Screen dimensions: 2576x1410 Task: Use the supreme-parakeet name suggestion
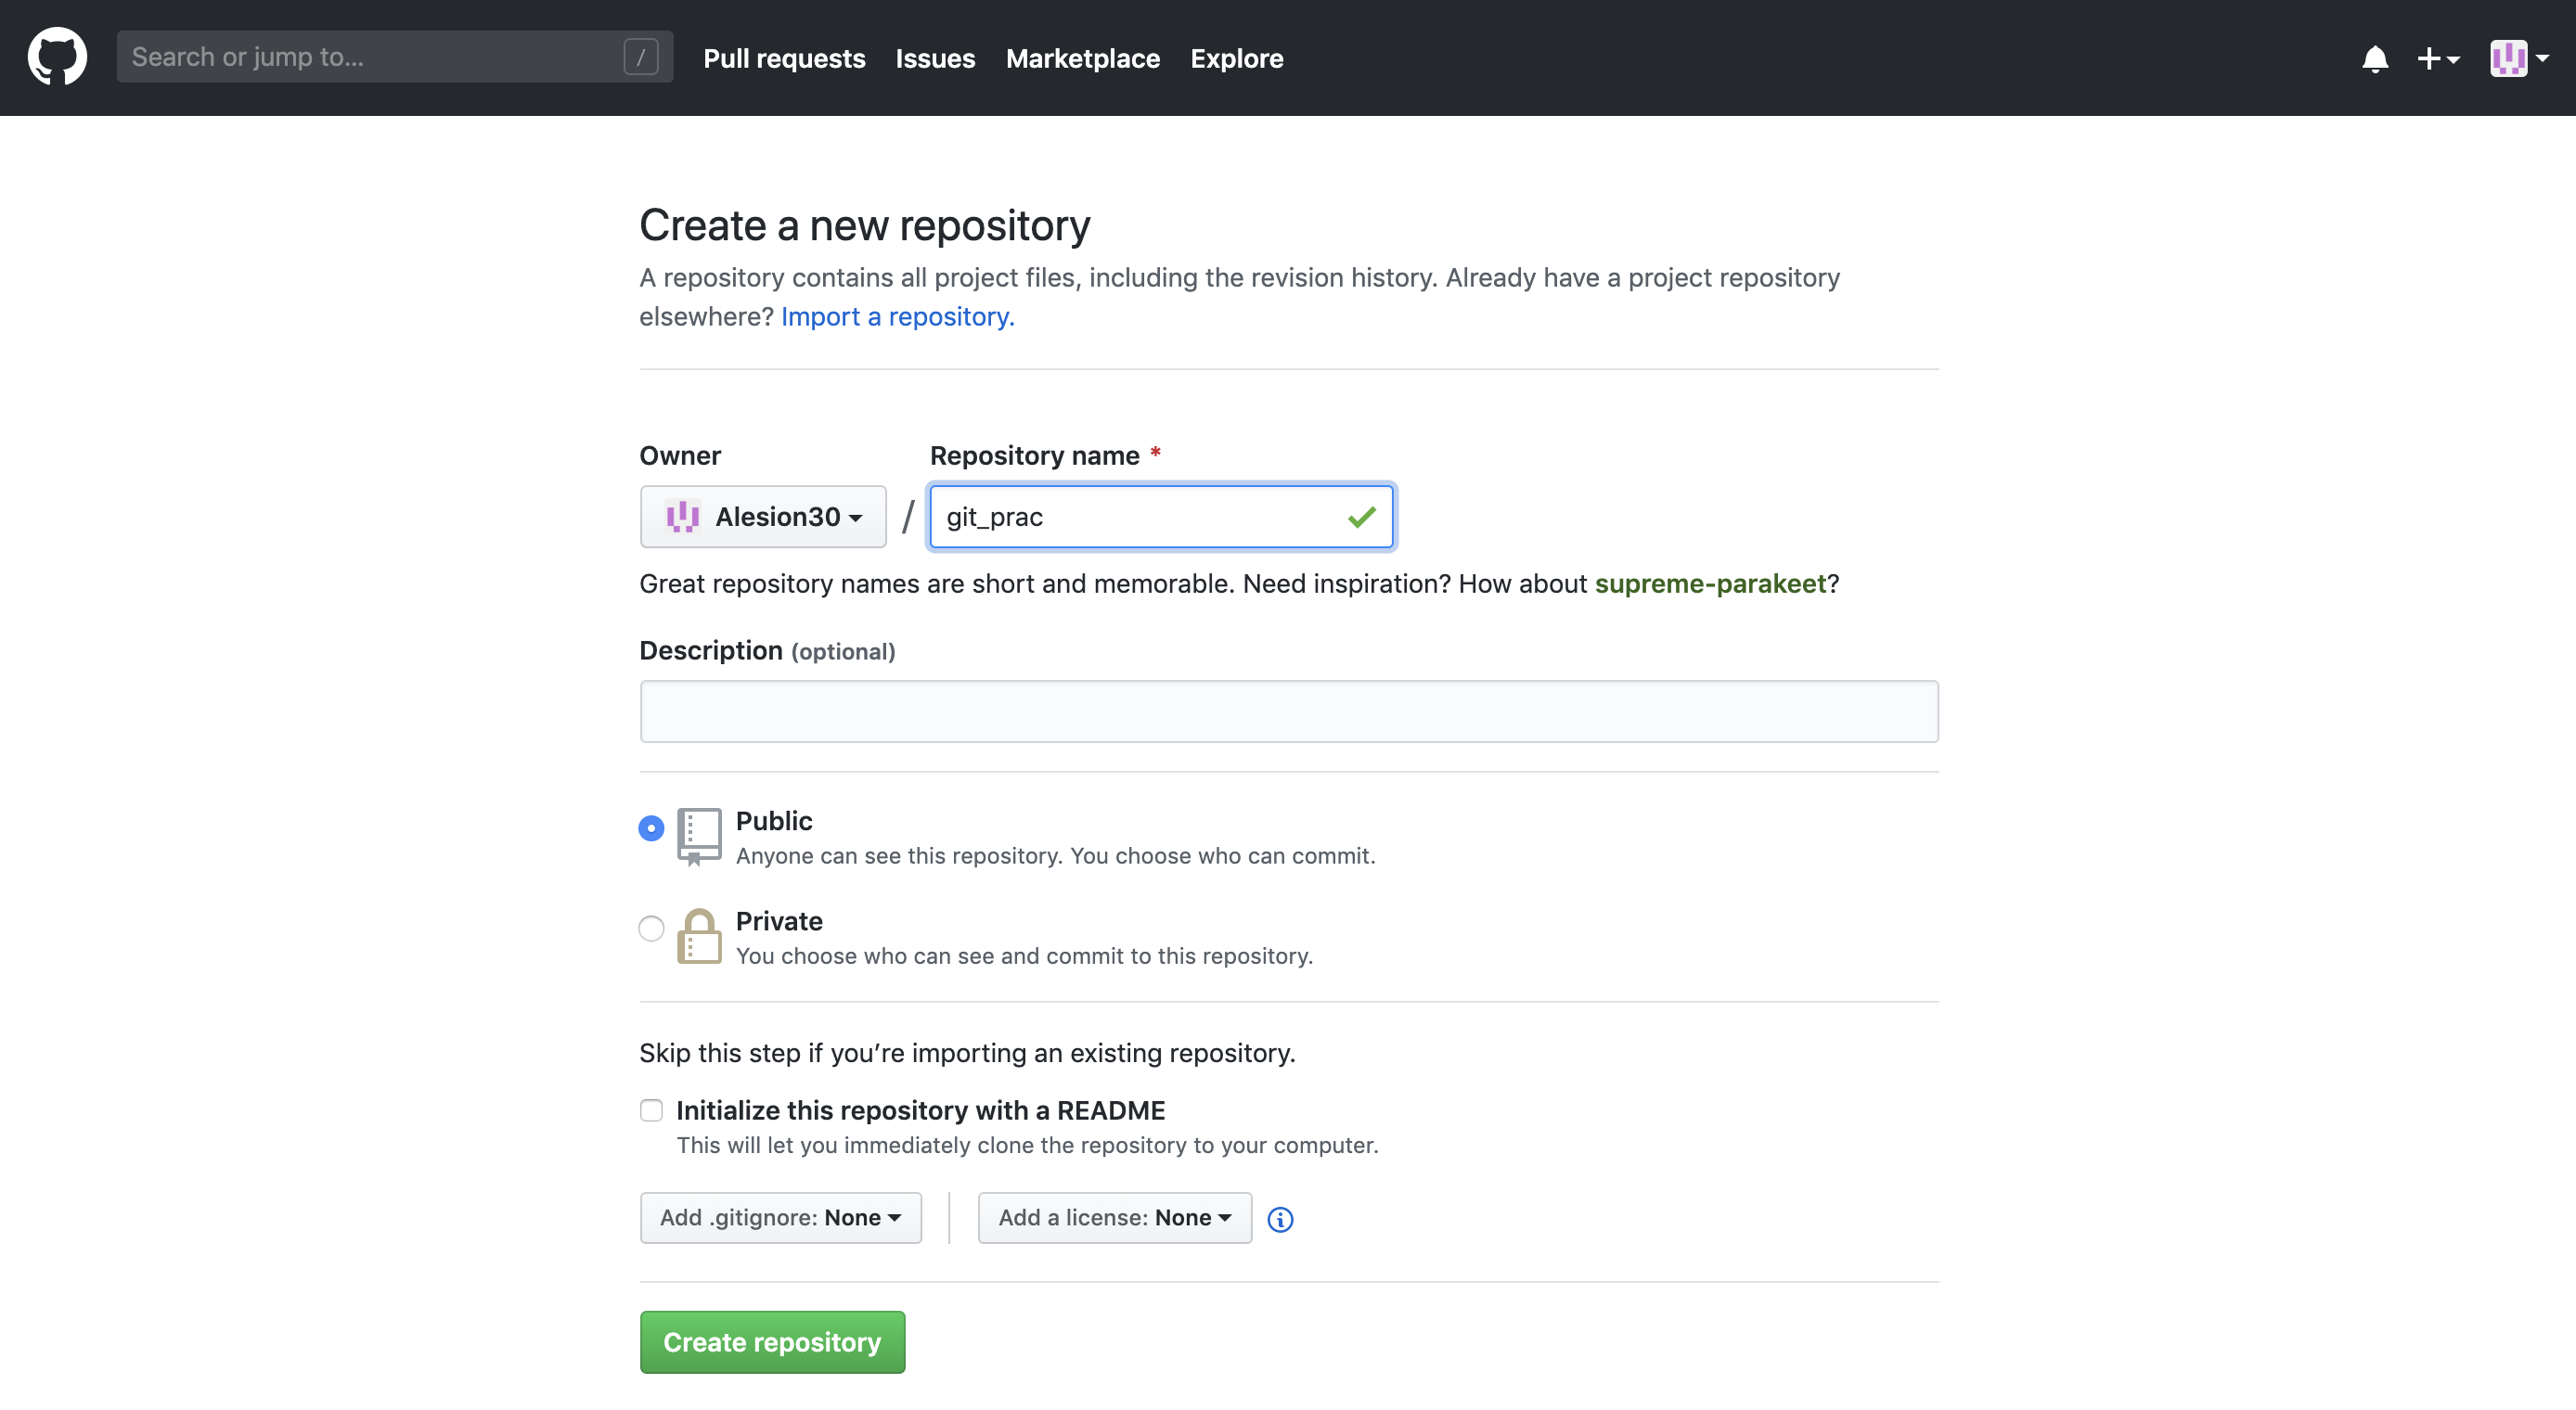[1710, 584]
